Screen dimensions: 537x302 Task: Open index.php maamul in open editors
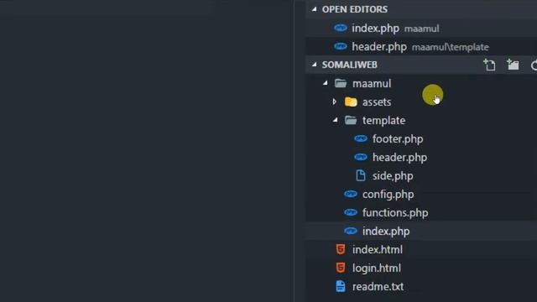coord(421,28)
